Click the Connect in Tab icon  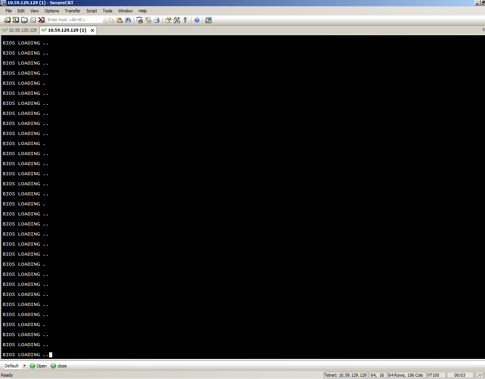tap(24, 20)
